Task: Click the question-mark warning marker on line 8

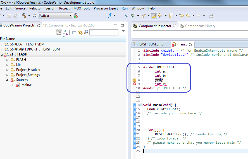Action: 134,80
